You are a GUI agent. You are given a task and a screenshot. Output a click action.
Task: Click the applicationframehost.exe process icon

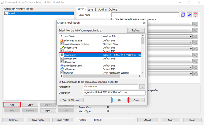[62, 44]
